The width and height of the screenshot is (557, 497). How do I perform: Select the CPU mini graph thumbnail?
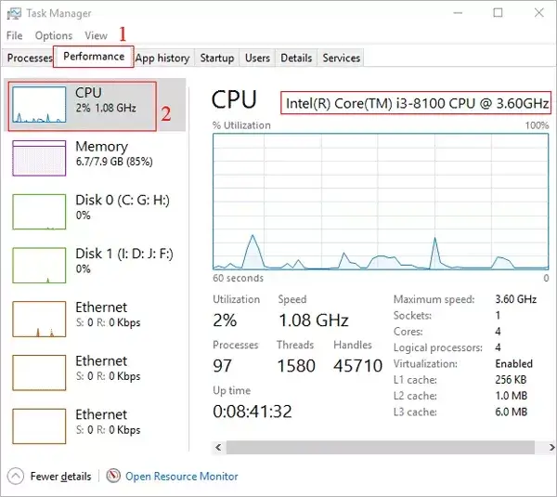(x=39, y=105)
